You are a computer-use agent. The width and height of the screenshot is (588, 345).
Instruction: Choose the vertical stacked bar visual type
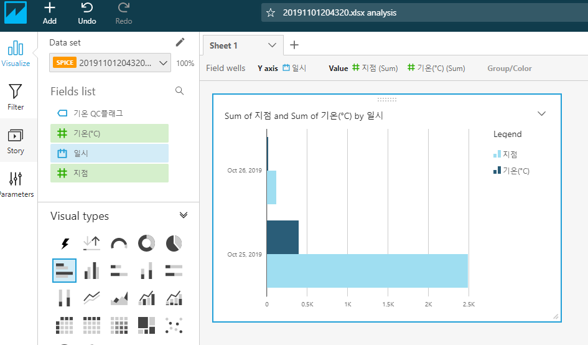tap(146, 270)
